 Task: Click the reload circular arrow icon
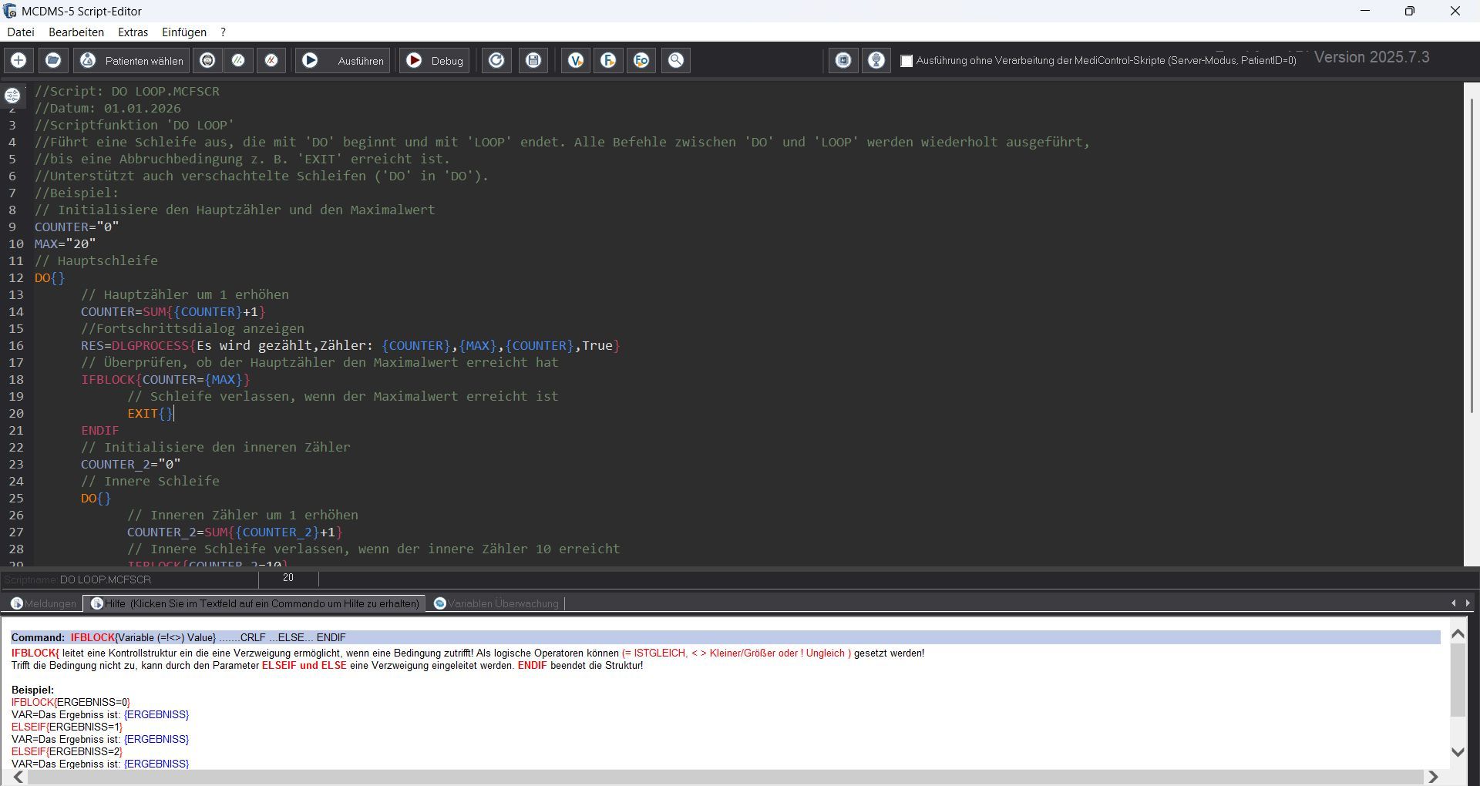point(497,60)
